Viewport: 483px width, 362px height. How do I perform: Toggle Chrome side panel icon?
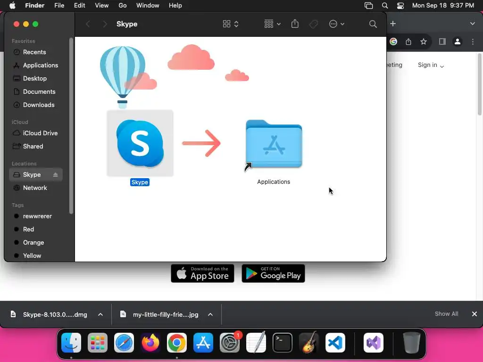442,41
